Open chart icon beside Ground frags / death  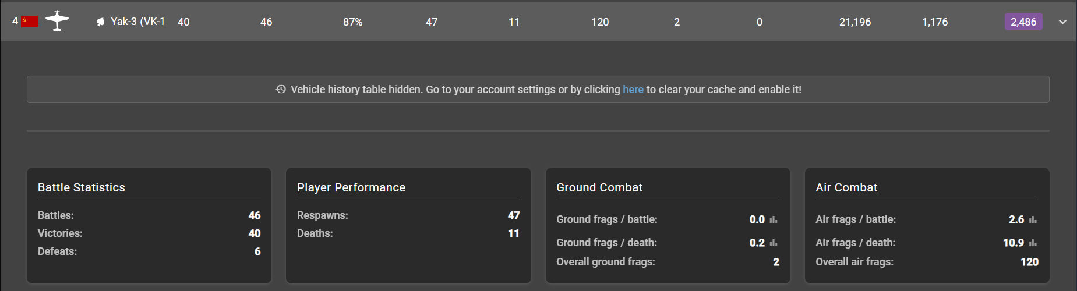coord(774,243)
